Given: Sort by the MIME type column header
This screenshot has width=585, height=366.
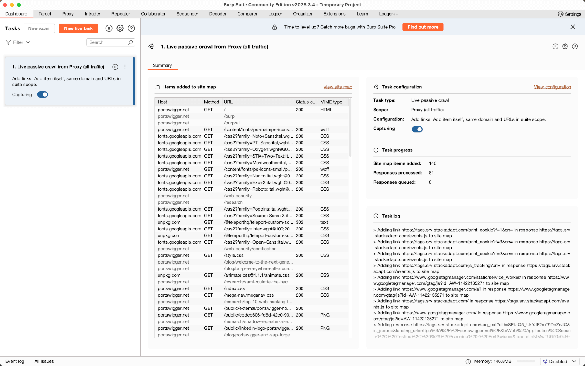Looking at the screenshot, I should [x=333, y=102].
